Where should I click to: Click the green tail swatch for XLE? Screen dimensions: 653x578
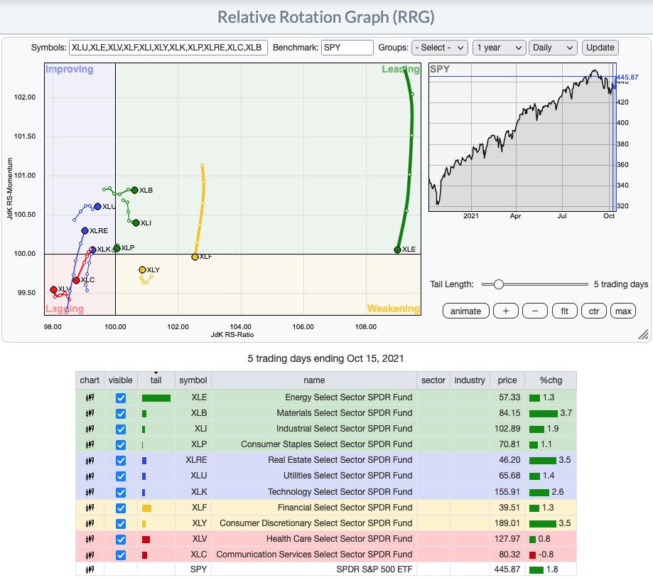click(156, 398)
